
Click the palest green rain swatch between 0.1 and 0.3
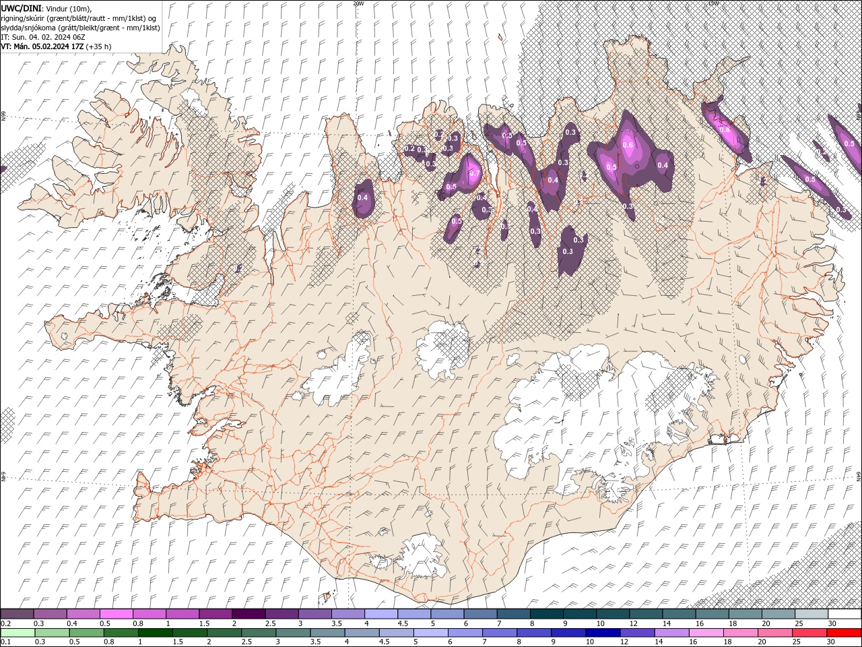pyautogui.click(x=18, y=633)
